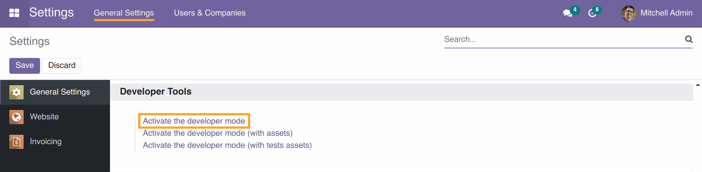Open the General Settings top menu
This screenshot has width=702, height=172.
tap(124, 13)
